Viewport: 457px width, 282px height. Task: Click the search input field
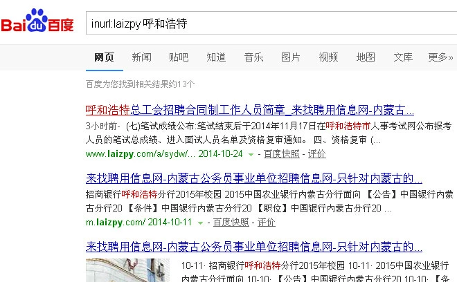click(x=270, y=23)
